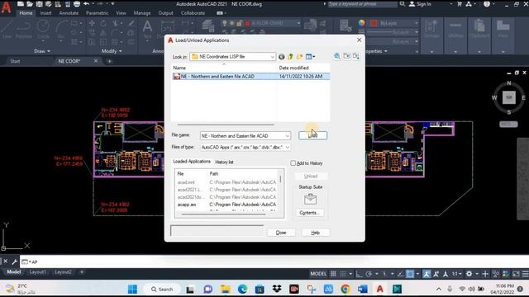The height and width of the screenshot is (297, 529).
Task: Open Startup Suite Contents button
Action: point(309,213)
